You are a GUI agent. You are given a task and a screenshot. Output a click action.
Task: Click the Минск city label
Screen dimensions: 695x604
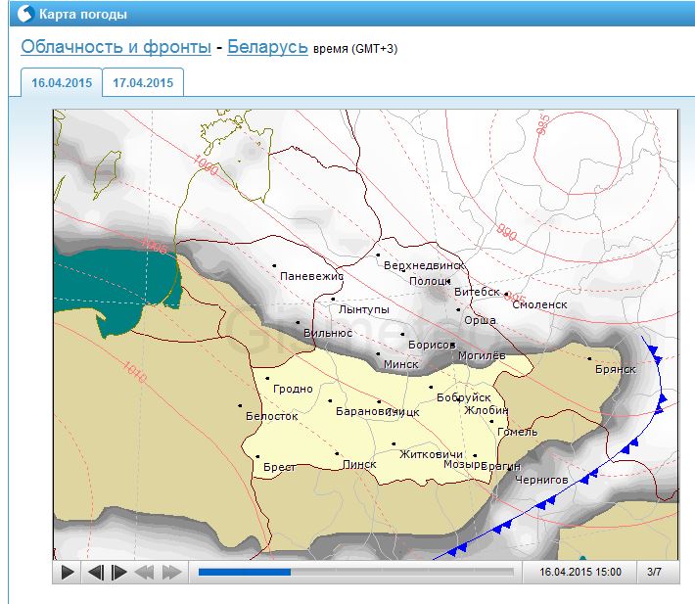[401, 364]
